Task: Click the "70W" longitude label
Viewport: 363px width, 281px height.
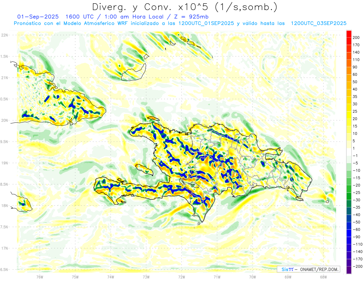Action: coord(253,277)
